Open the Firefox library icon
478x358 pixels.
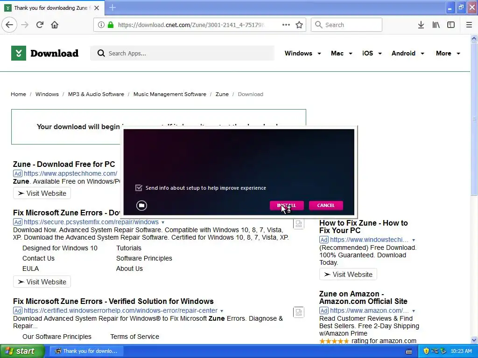[x=436, y=25]
